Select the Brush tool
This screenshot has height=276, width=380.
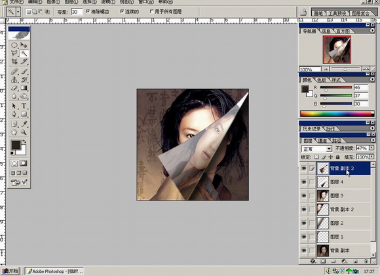[24, 71]
